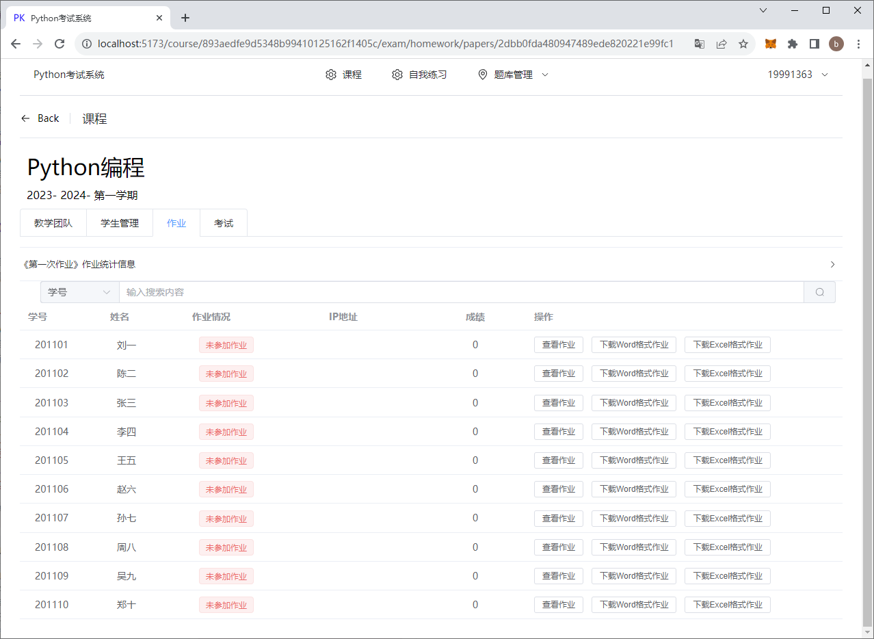Image resolution: width=874 pixels, height=639 pixels.
Task: Switch to the 考试 tab
Action: (224, 223)
